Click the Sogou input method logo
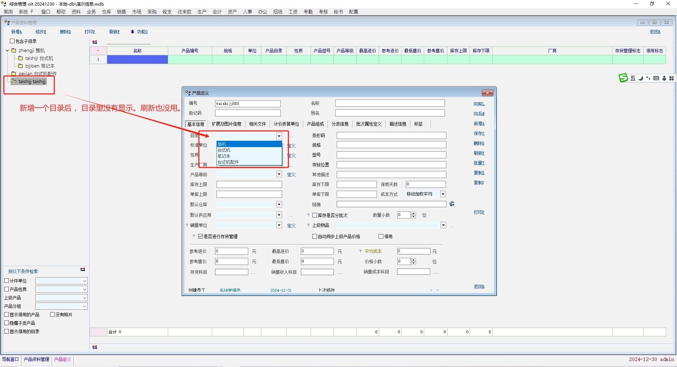Image resolution: width=677 pixels, height=367 pixels. (x=623, y=78)
